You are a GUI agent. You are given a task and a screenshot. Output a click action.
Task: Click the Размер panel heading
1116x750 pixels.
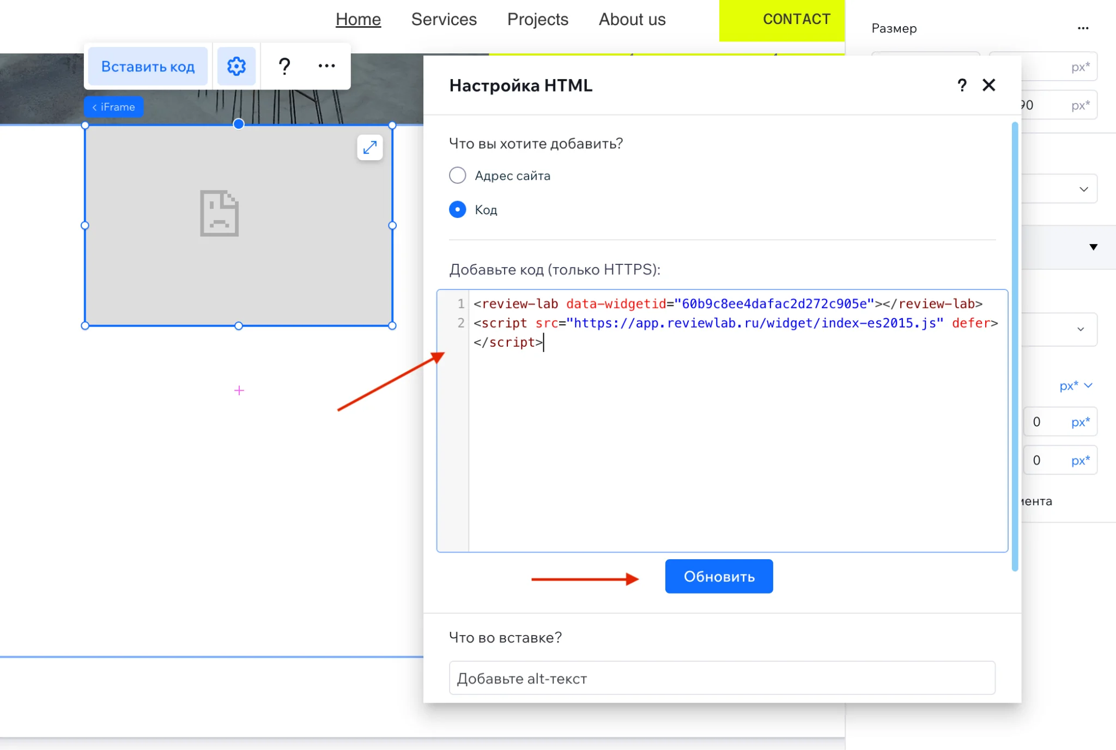pos(894,28)
